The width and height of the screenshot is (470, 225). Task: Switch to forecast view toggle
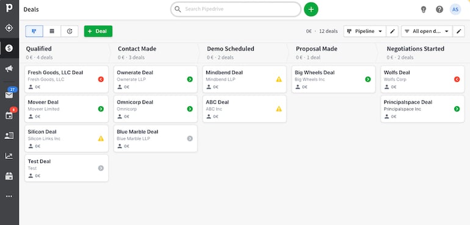point(70,31)
